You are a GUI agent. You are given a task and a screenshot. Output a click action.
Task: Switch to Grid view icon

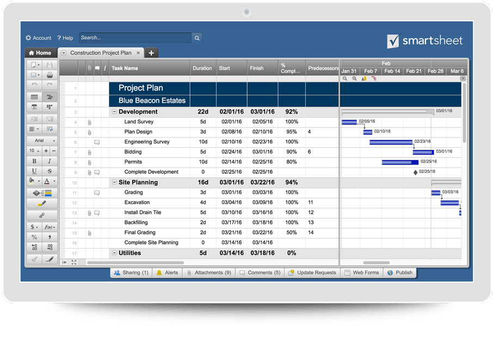tap(34, 97)
